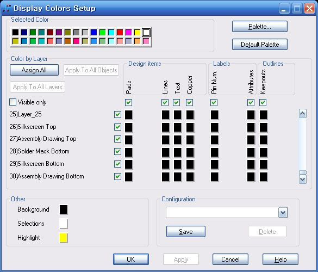
Task: Pick the magenta palette swatch
Action: pos(129,33)
